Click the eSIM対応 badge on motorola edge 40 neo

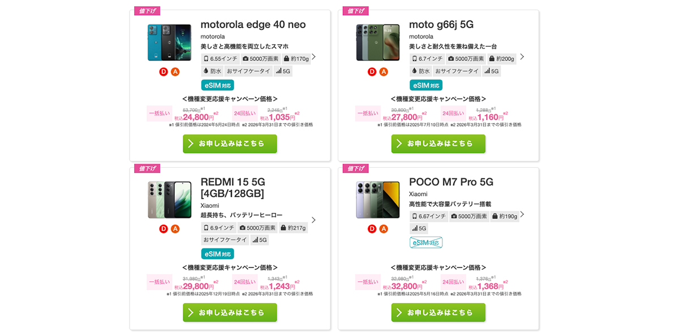point(217,85)
